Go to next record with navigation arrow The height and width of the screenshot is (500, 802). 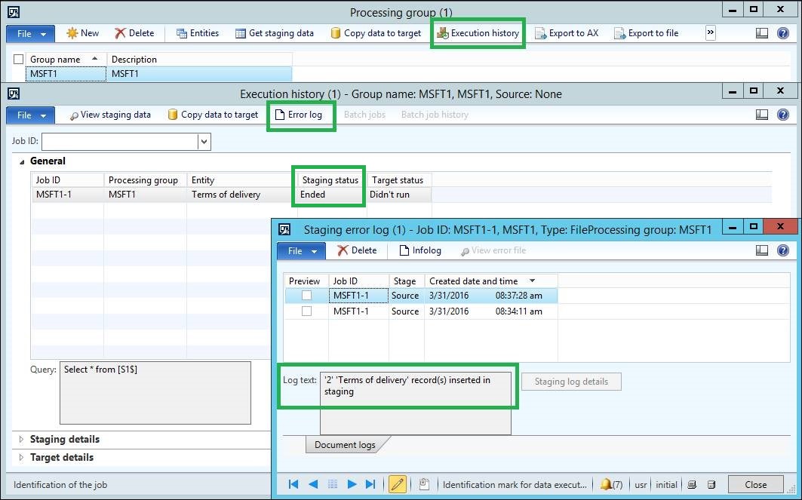[x=352, y=484]
